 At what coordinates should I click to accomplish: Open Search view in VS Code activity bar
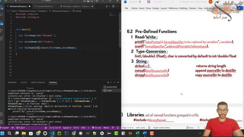click(2, 15)
